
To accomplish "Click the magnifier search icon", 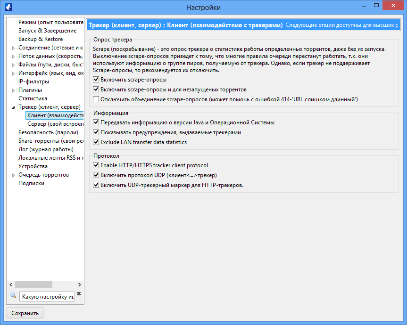I will (13, 295).
